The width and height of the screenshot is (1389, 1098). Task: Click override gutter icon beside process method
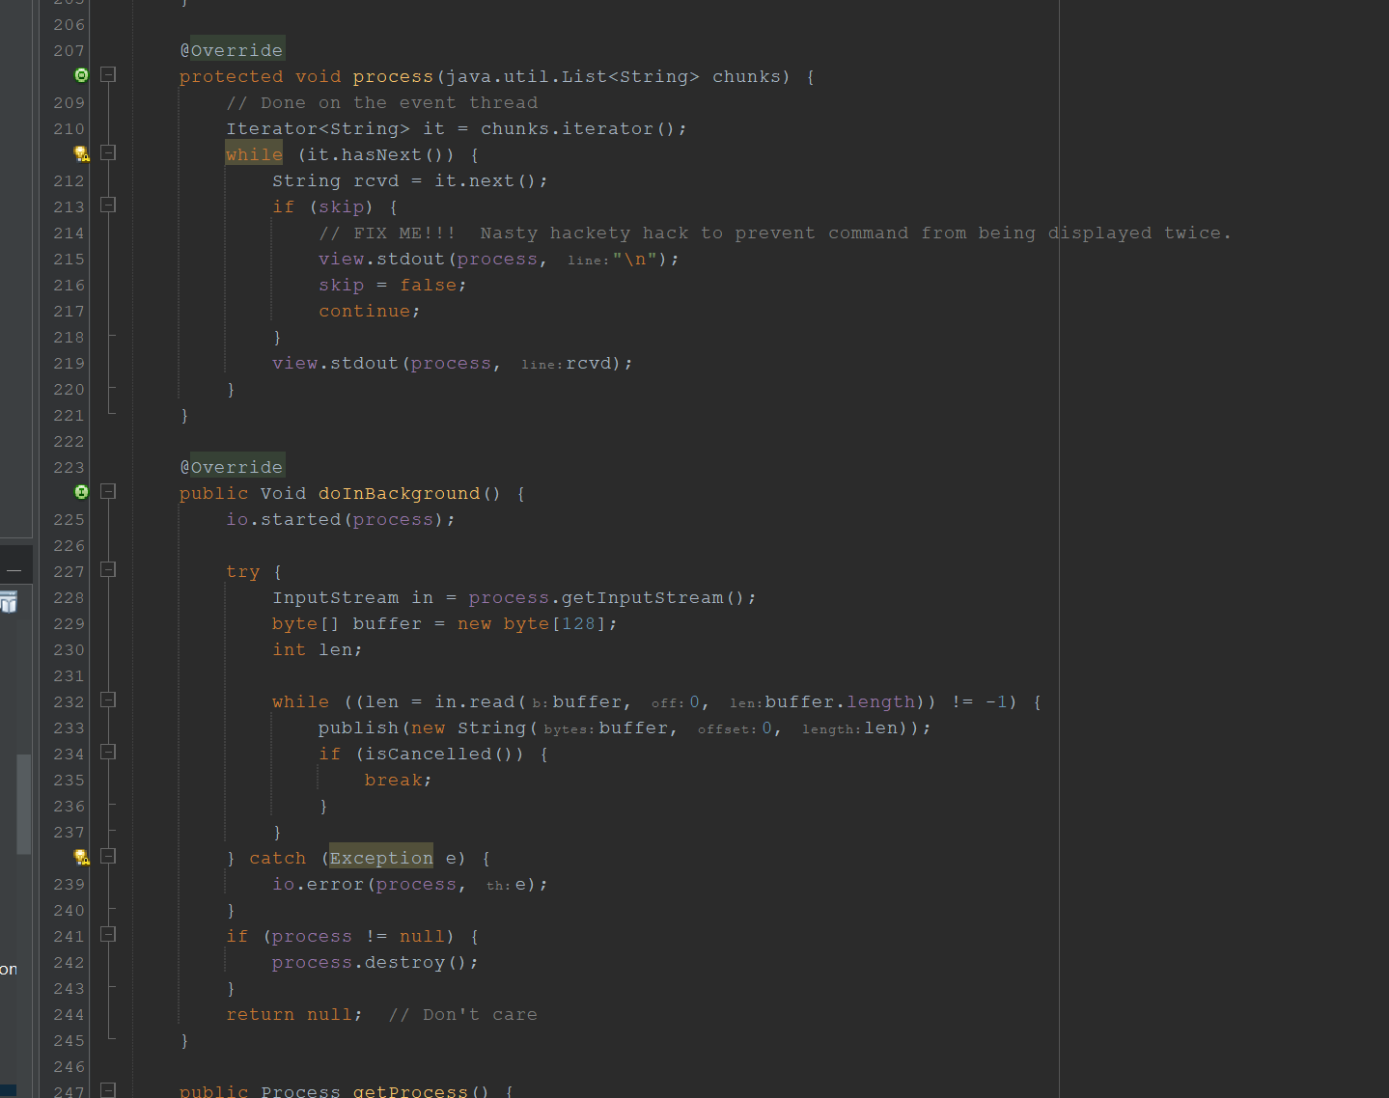pyautogui.click(x=81, y=75)
